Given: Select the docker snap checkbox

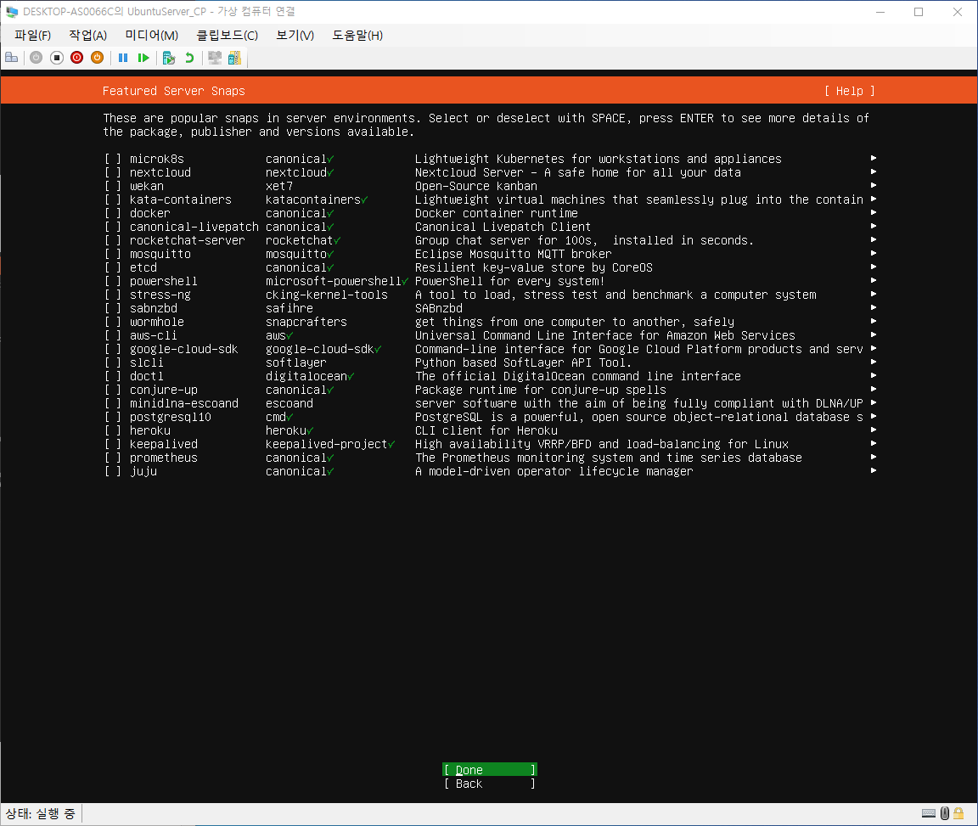Looking at the screenshot, I should tap(113, 213).
